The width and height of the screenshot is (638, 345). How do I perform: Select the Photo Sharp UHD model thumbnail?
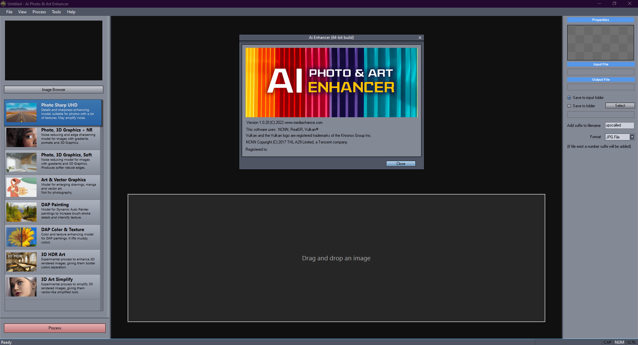click(x=21, y=112)
